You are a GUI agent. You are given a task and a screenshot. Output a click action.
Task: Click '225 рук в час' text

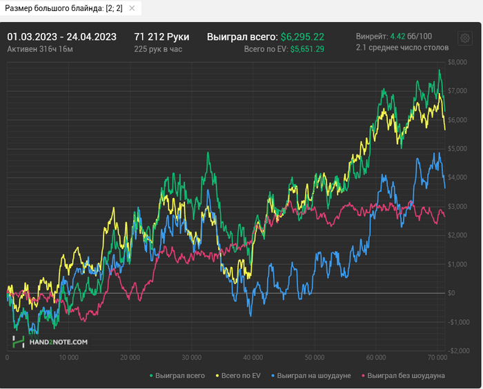[158, 49]
